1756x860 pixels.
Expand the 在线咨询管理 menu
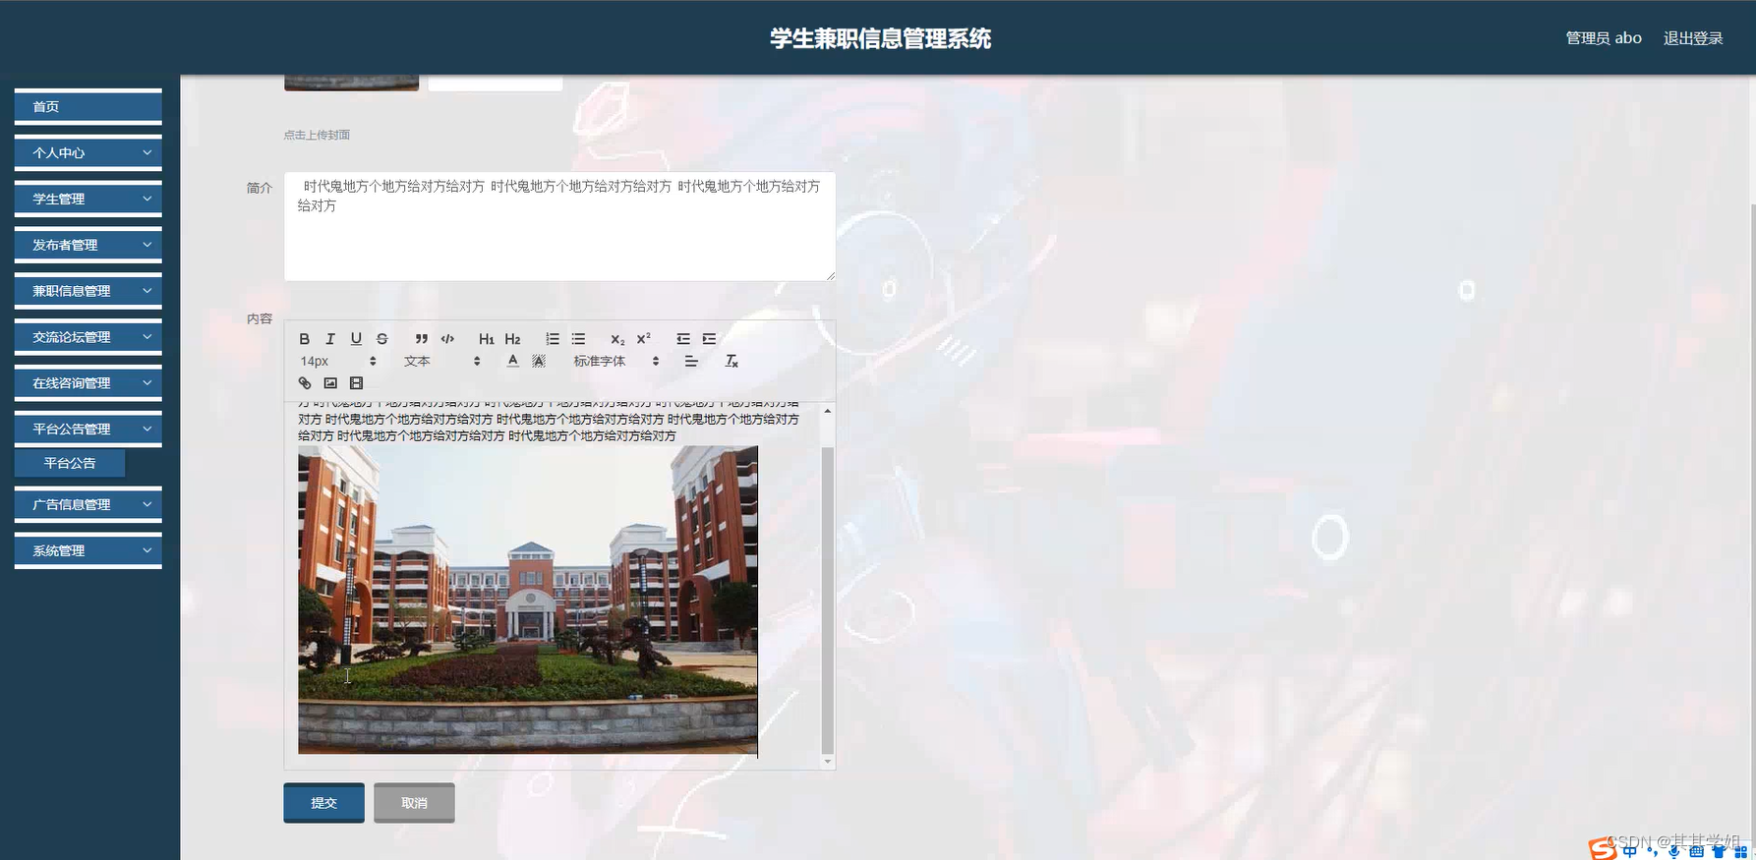click(x=88, y=383)
